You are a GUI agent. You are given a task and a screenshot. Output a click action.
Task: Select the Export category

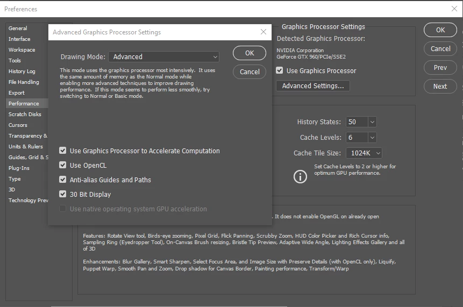[17, 92]
